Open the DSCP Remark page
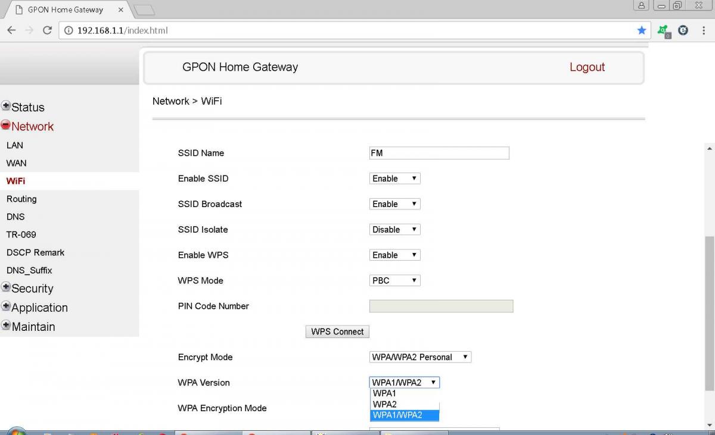The width and height of the screenshot is (715, 435). pyautogui.click(x=35, y=252)
